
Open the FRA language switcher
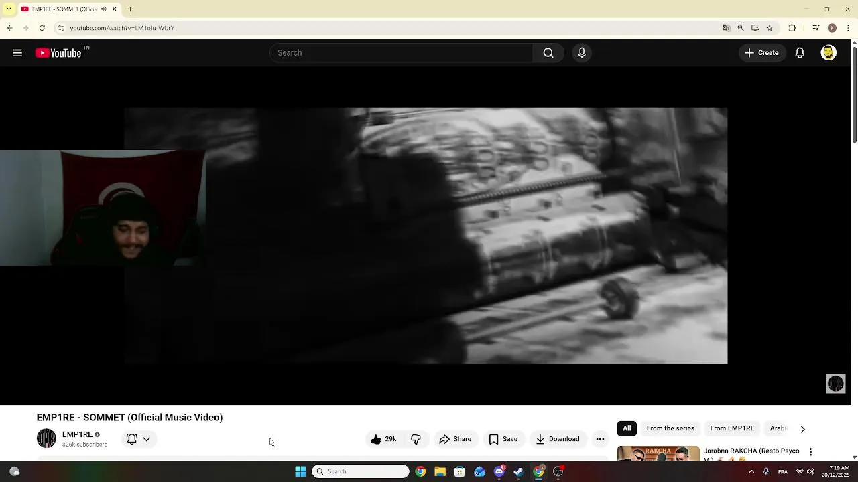pyautogui.click(x=783, y=471)
